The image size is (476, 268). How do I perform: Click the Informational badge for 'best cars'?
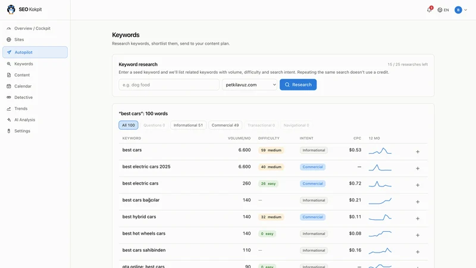314,150
